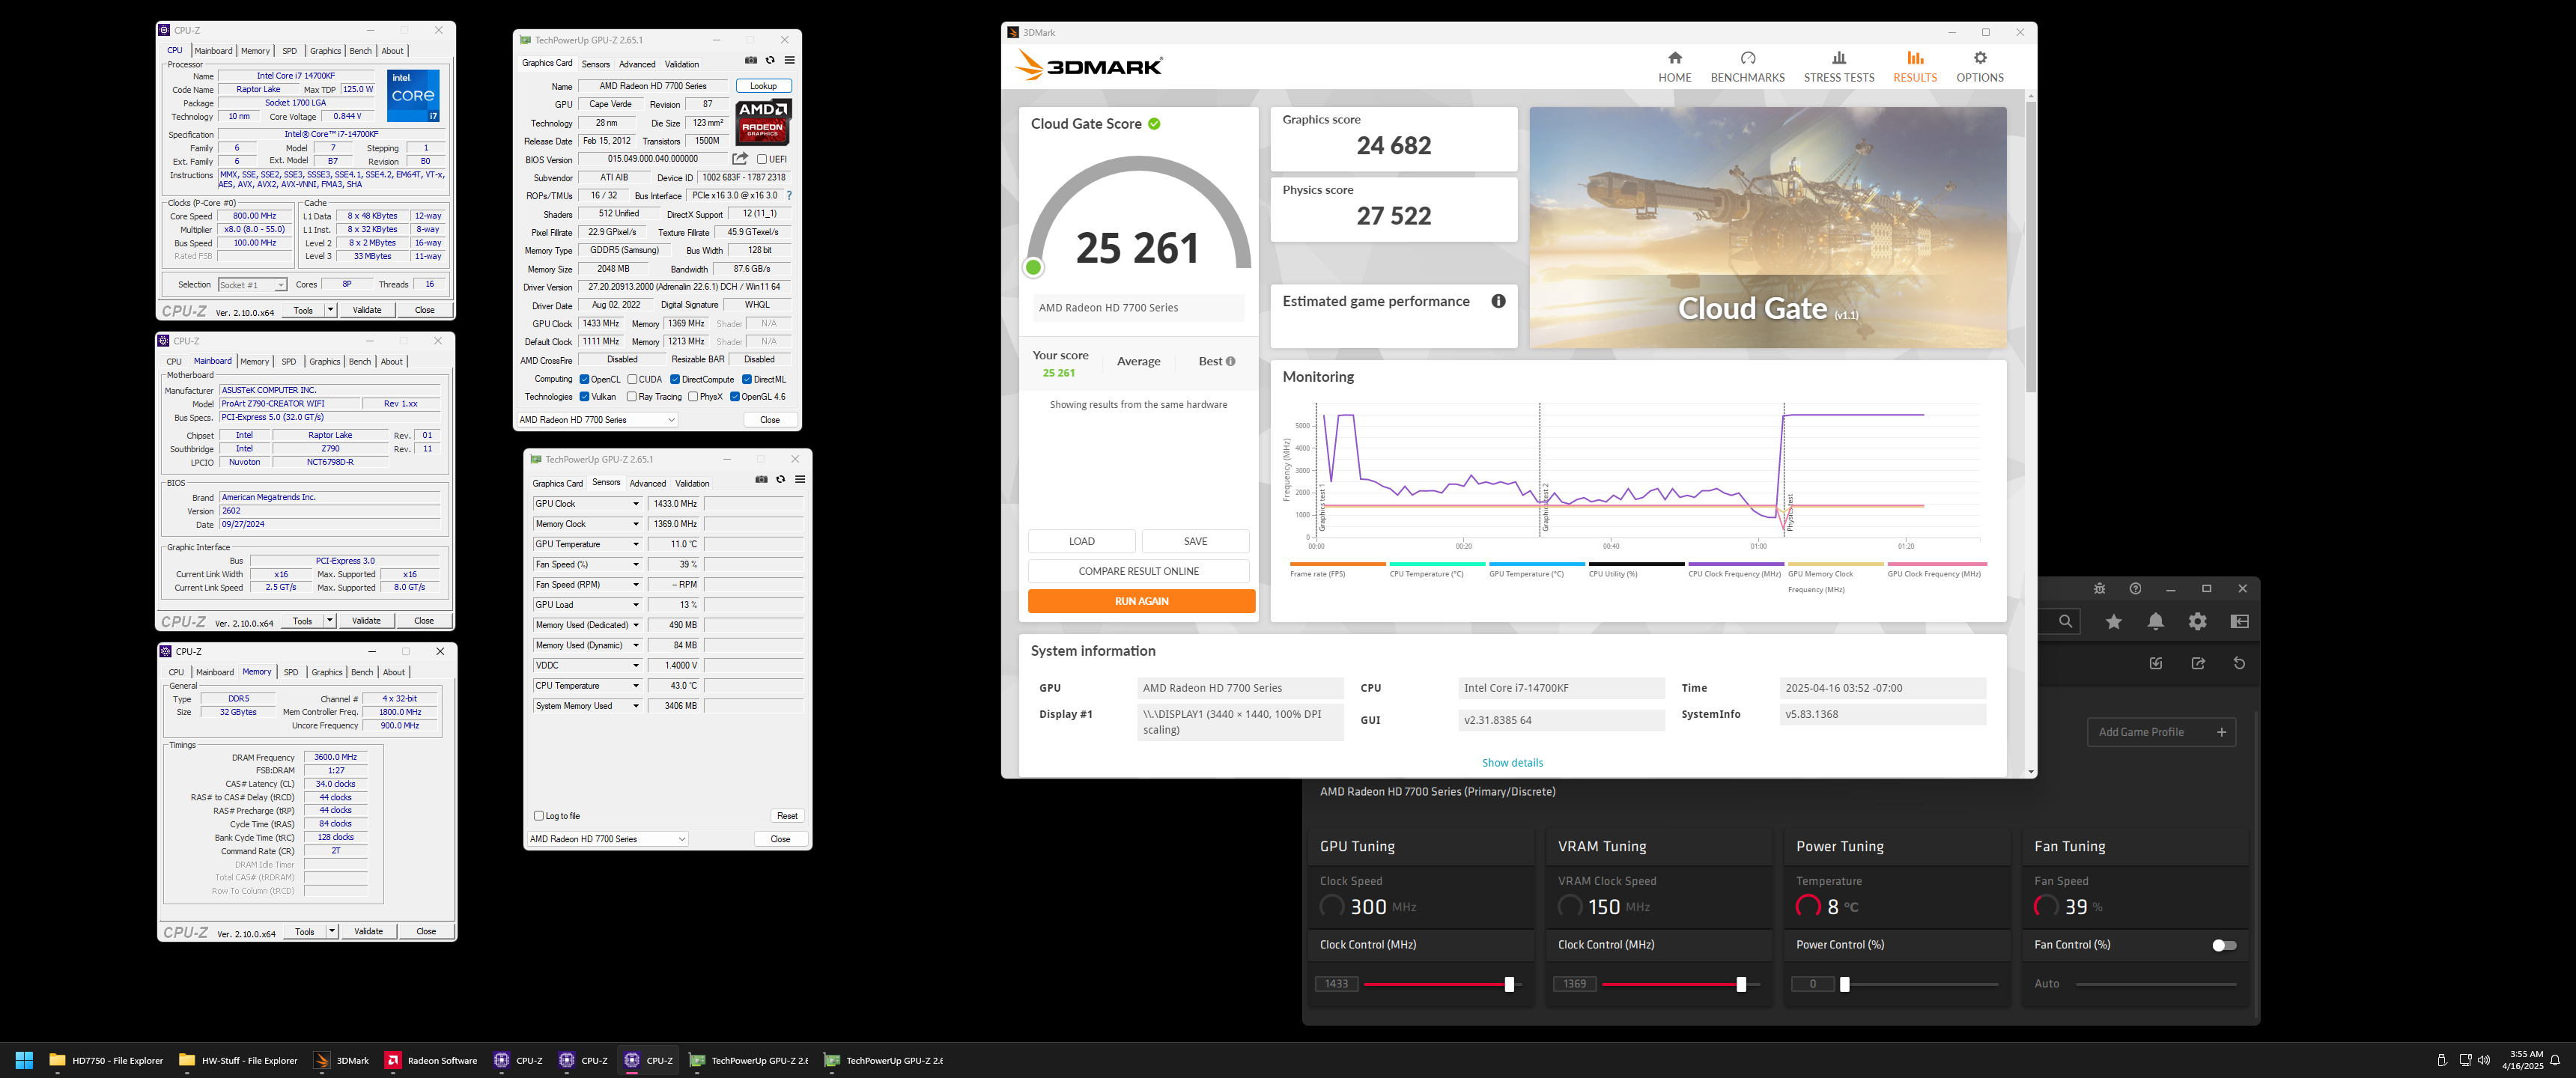Expand VDDC sensor dropdown arrow

[635, 665]
